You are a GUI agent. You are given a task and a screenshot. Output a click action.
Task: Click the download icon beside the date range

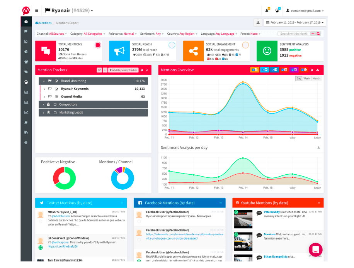(x=258, y=22)
